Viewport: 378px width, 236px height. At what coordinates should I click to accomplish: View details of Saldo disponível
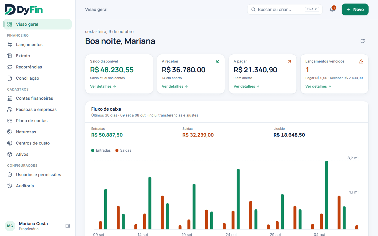point(103,86)
